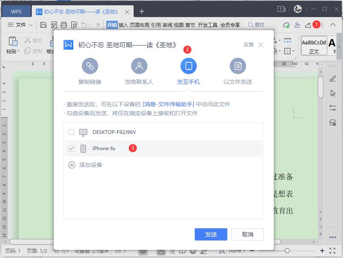Uncheck the iPhone 6s device checkbox
The height and width of the screenshot is (258, 343).
[x=71, y=149]
